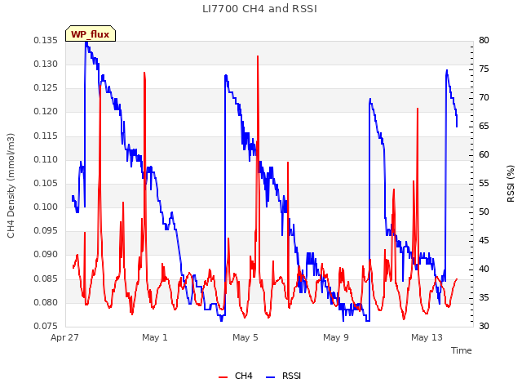Click the 0.135 left axis value
Viewport: 522px width, 392px height.
(x=46, y=40)
